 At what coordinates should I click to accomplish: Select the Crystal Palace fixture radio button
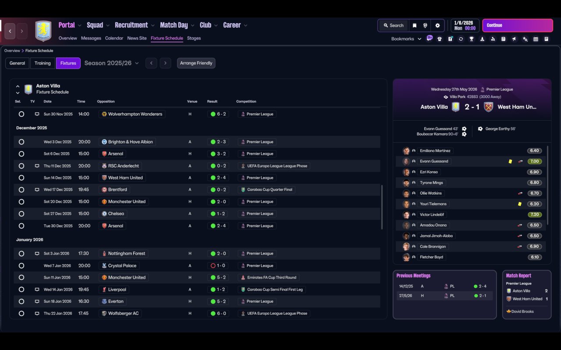pos(21,266)
